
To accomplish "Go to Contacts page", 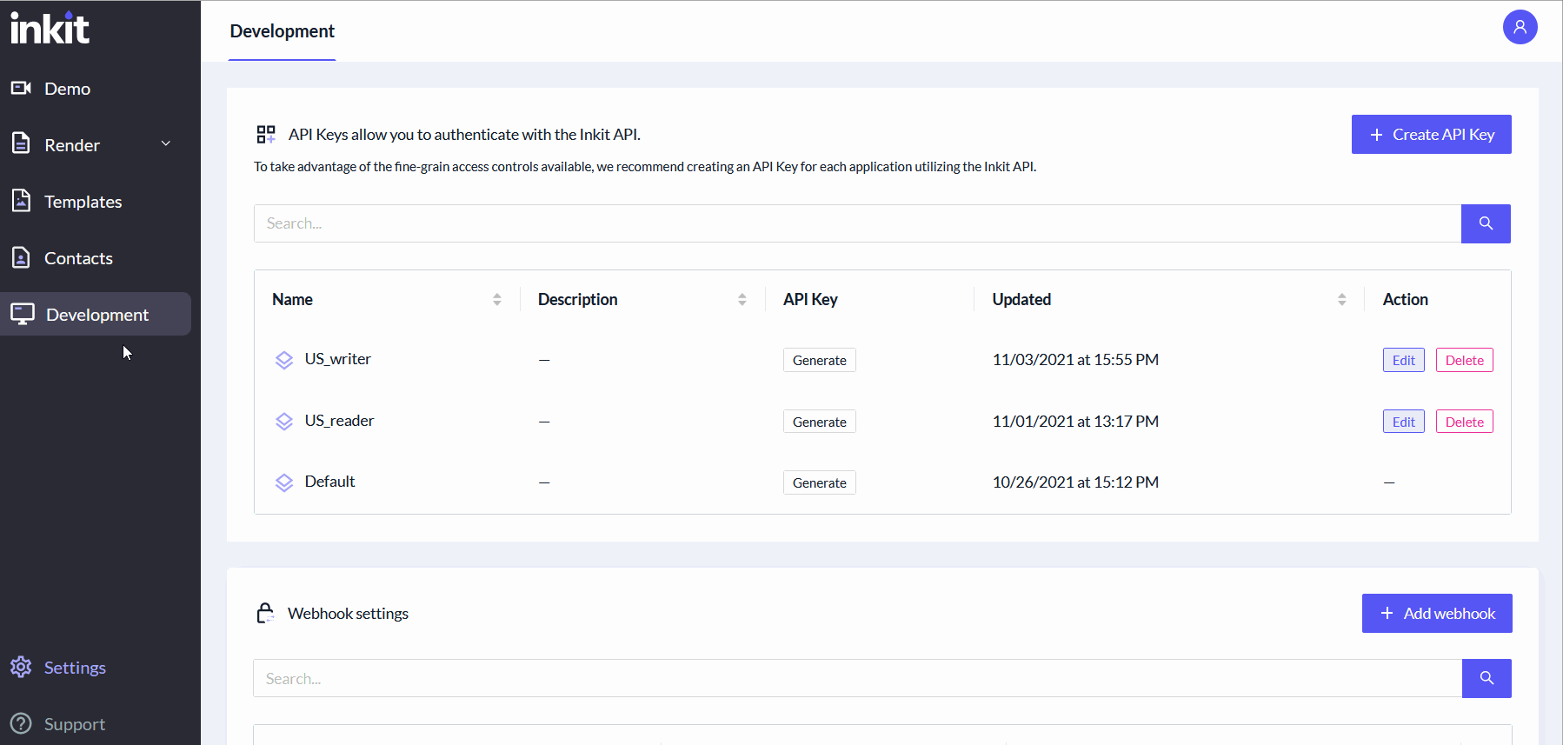I will (x=78, y=258).
